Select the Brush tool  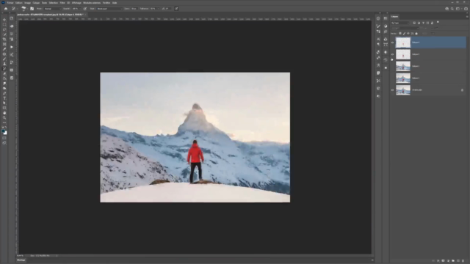[4, 59]
